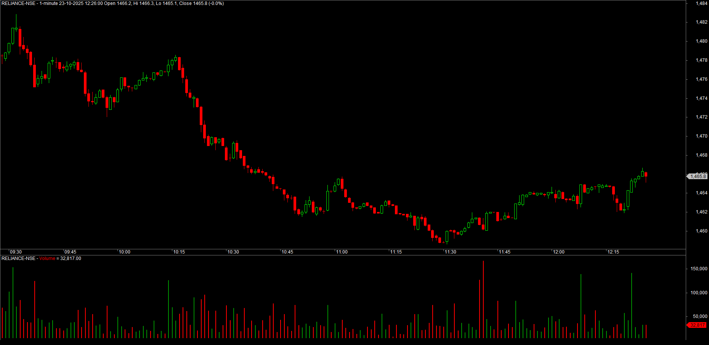Click the 1,484 price axis label

(702, 3)
